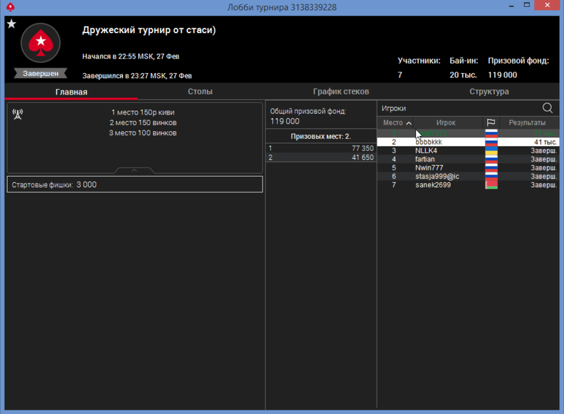This screenshot has width=564, height=414.
Task: Click Russian flag next to fartian
Action: coord(491,159)
